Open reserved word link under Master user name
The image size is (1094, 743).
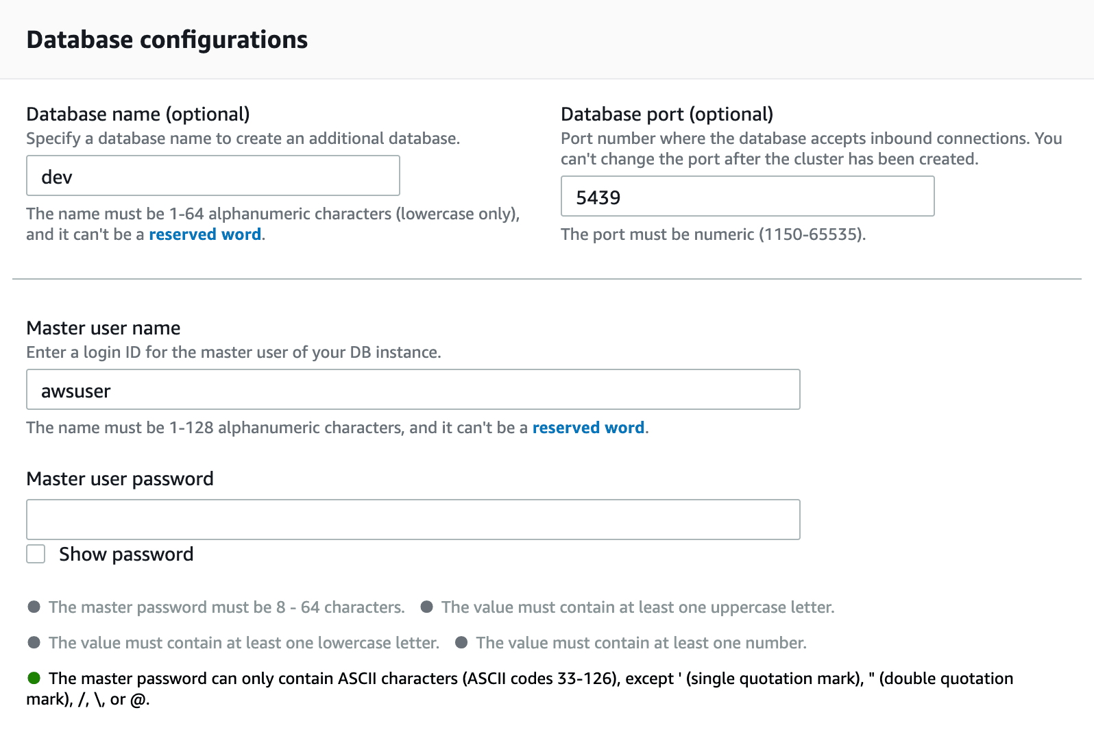point(588,428)
